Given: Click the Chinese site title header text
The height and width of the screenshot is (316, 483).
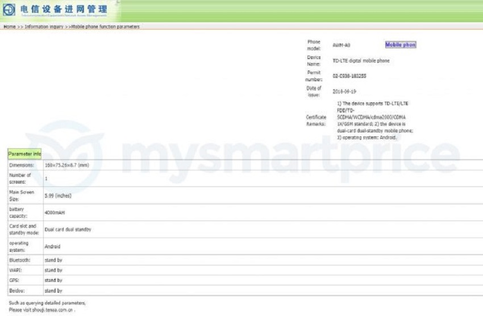Looking at the screenshot, I should (x=64, y=9).
